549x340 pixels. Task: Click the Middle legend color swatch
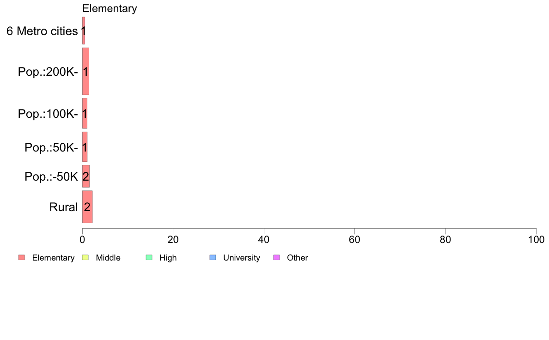pos(85,258)
